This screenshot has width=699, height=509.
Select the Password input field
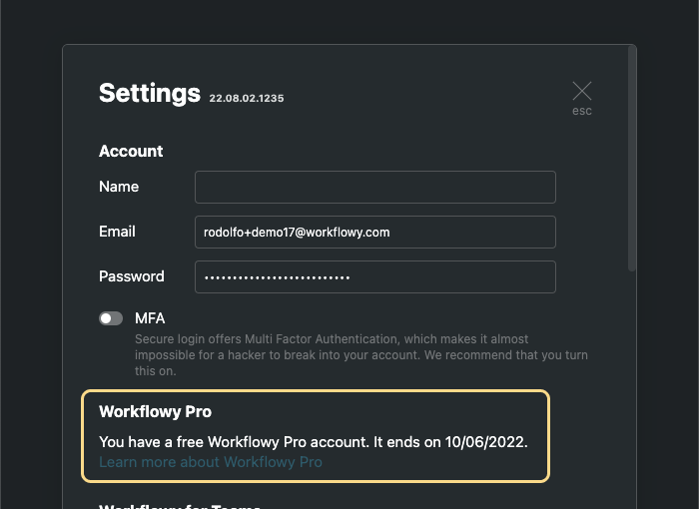pos(374,276)
